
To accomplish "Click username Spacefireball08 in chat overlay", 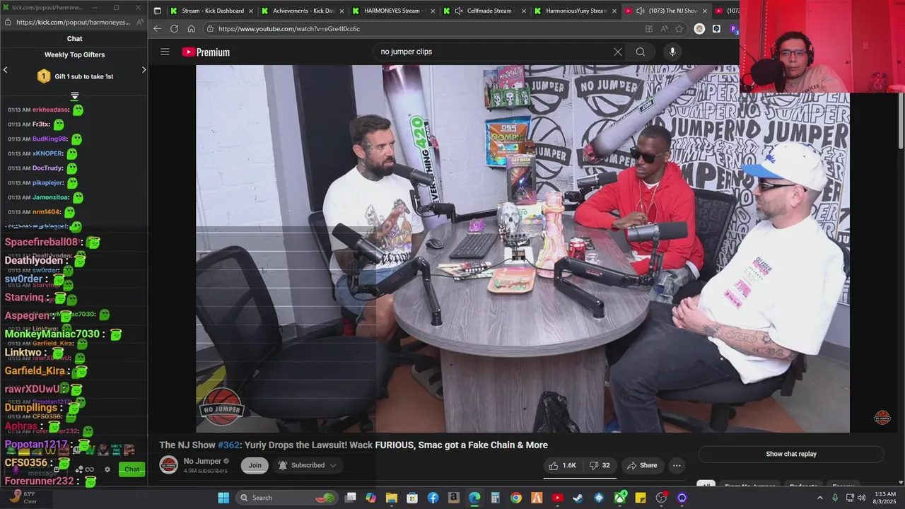I will click(42, 242).
